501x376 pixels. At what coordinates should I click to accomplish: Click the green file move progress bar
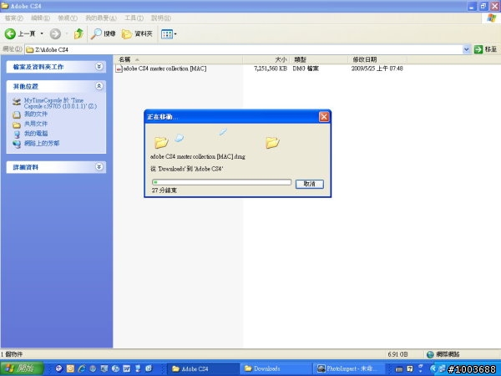point(222,182)
